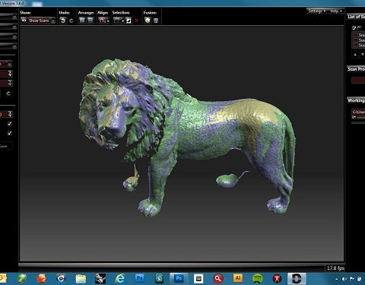Toggle the eye icon beside Show Scans

click(x=24, y=20)
